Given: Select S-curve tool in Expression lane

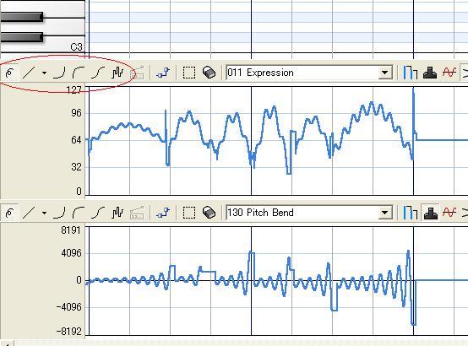Looking at the screenshot, I should (x=98, y=73).
